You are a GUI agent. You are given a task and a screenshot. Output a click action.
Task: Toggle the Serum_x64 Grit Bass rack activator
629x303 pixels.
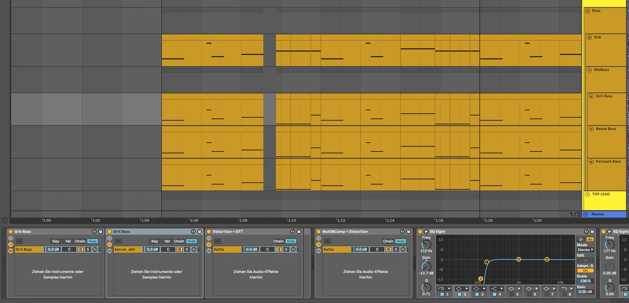click(109, 231)
